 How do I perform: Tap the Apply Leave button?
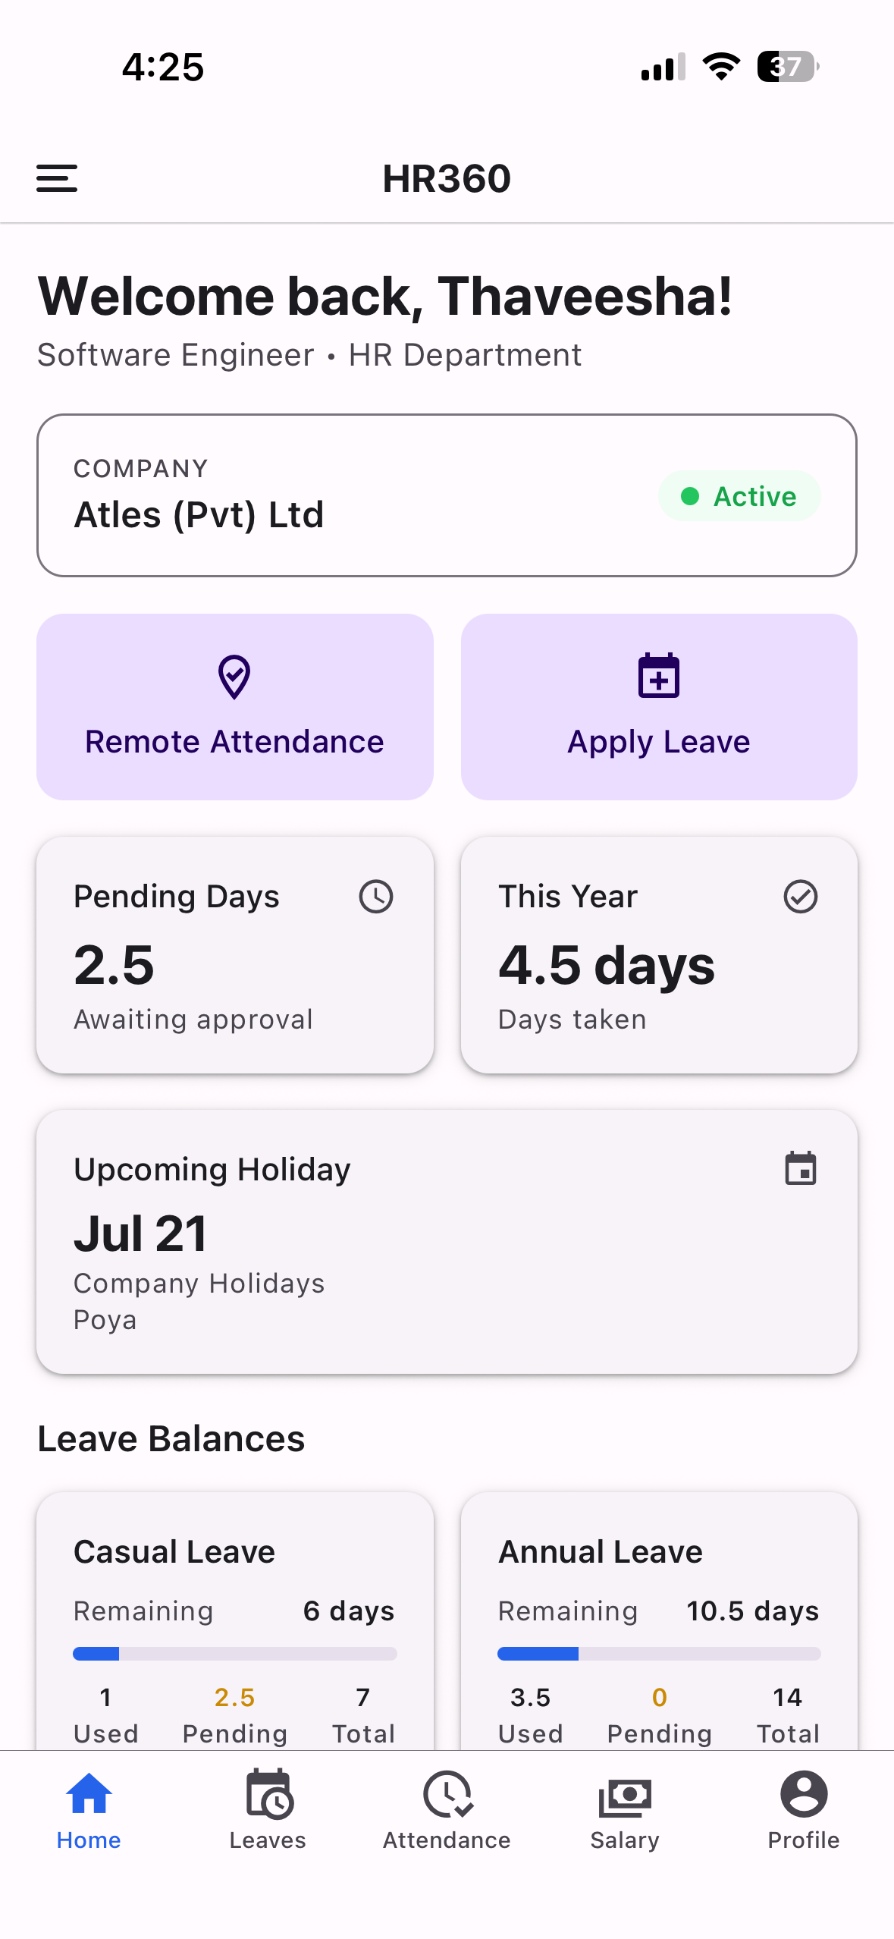(x=659, y=707)
